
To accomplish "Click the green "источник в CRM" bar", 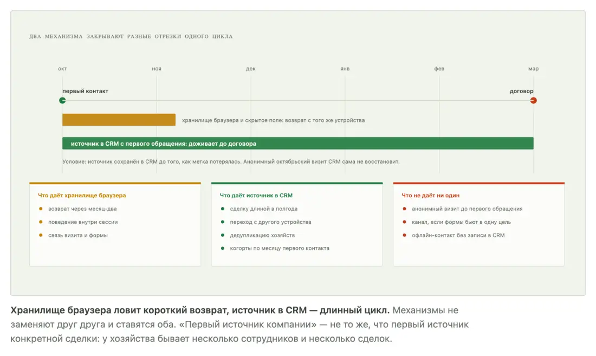I will pos(298,143).
